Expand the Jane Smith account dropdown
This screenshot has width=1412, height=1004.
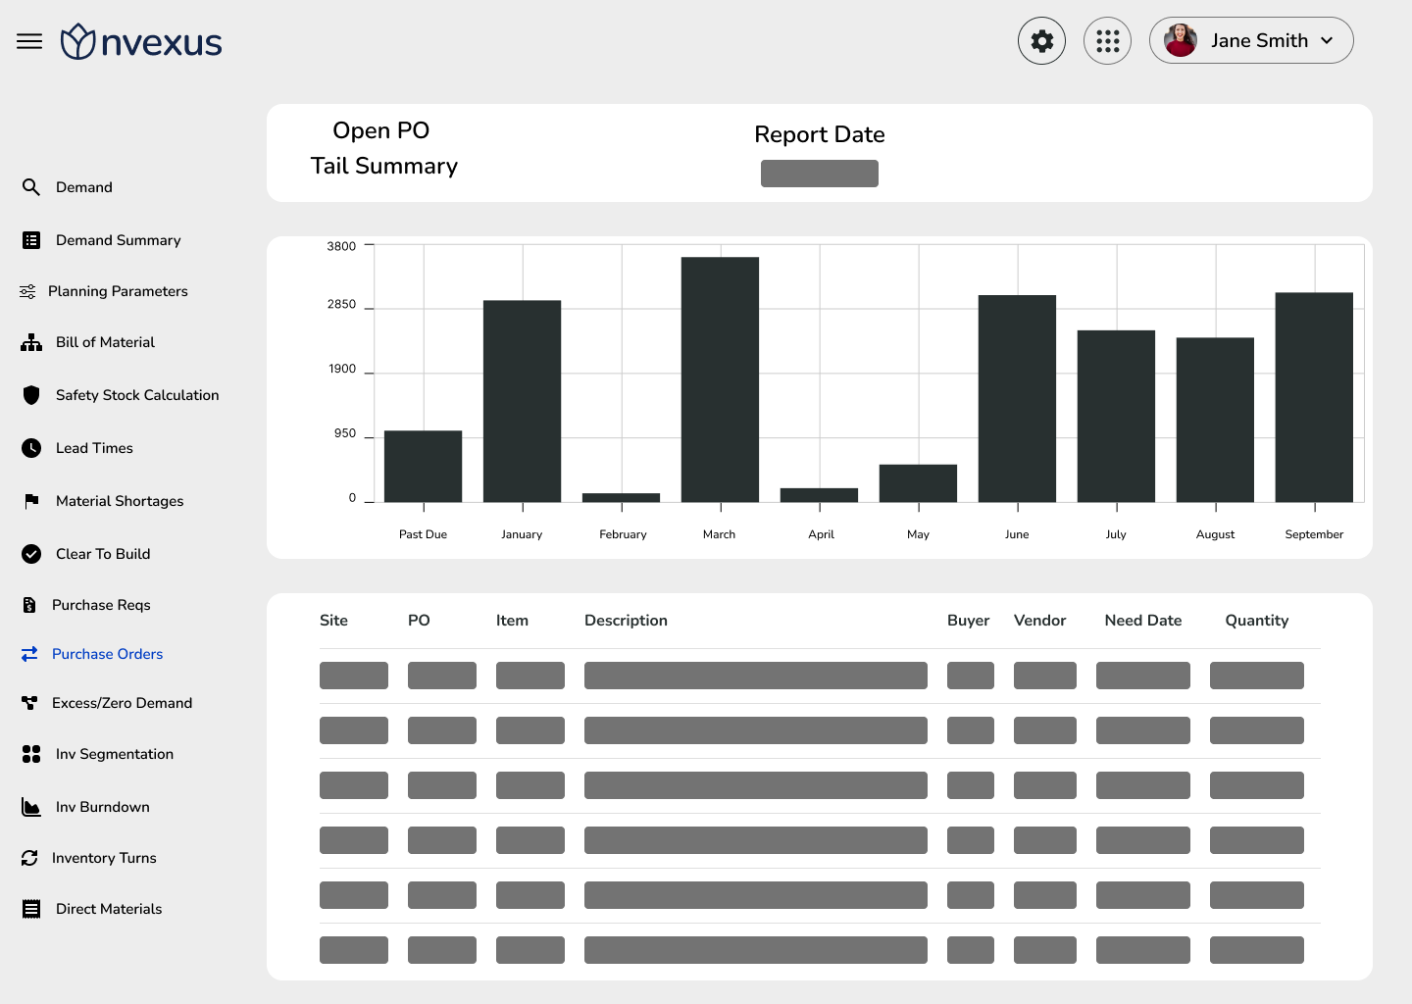(x=1327, y=41)
